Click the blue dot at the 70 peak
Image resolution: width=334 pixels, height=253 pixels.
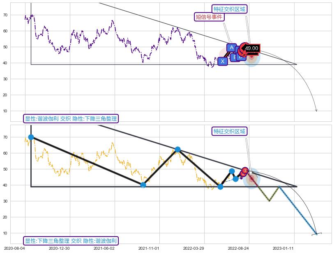pyautogui.click(x=31, y=137)
